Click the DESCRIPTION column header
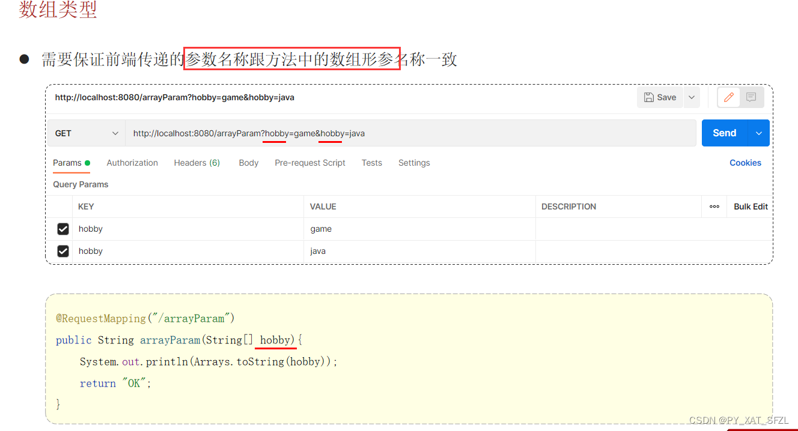The width and height of the screenshot is (798, 431). point(568,206)
